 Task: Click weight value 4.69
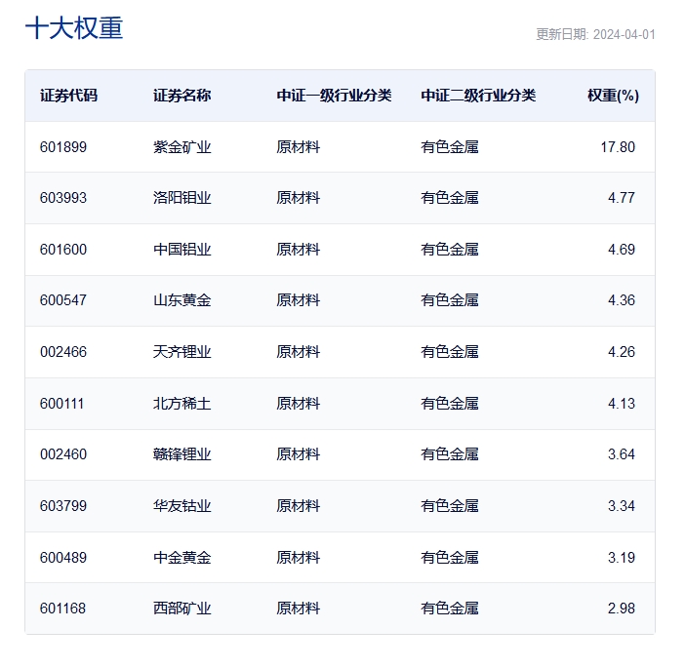point(622,250)
